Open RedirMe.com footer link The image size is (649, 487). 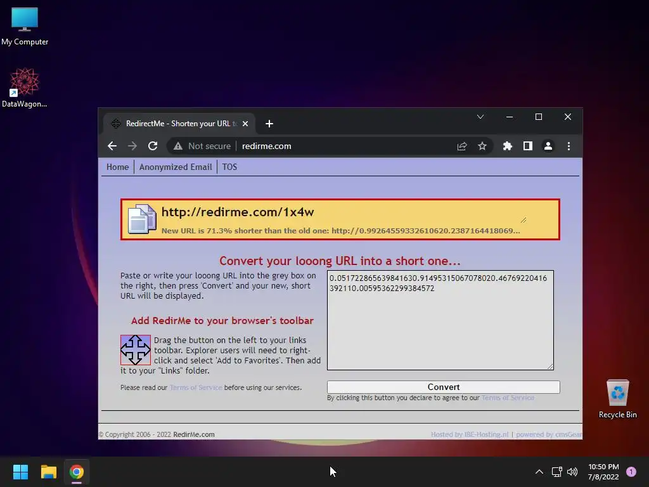pyautogui.click(x=194, y=434)
